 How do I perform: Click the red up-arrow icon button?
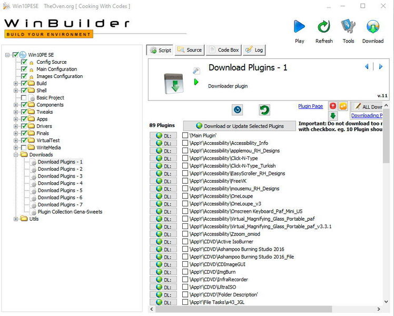333,106
